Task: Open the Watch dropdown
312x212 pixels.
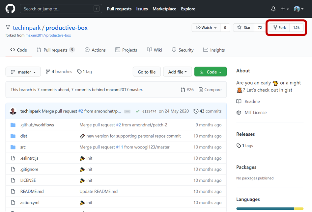Action: click(x=206, y=28)
